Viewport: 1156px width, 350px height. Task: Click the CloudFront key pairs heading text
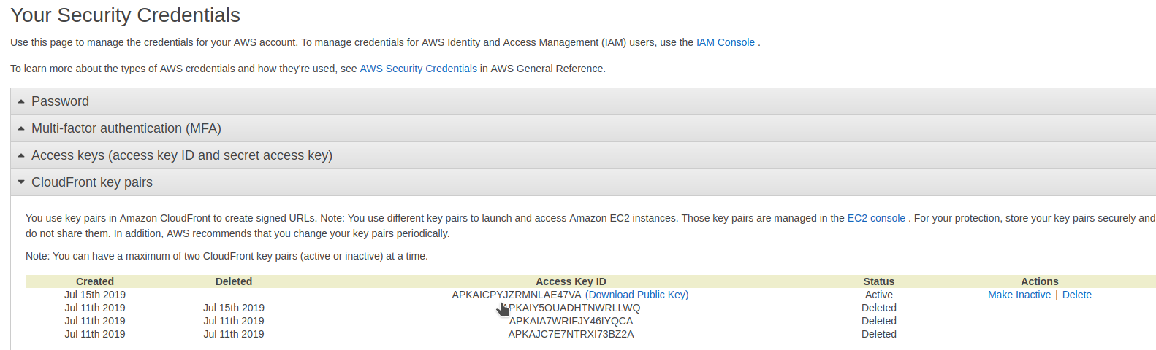pos(92,182)
